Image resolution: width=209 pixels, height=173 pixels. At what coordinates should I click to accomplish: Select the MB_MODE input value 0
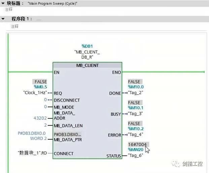45,107
